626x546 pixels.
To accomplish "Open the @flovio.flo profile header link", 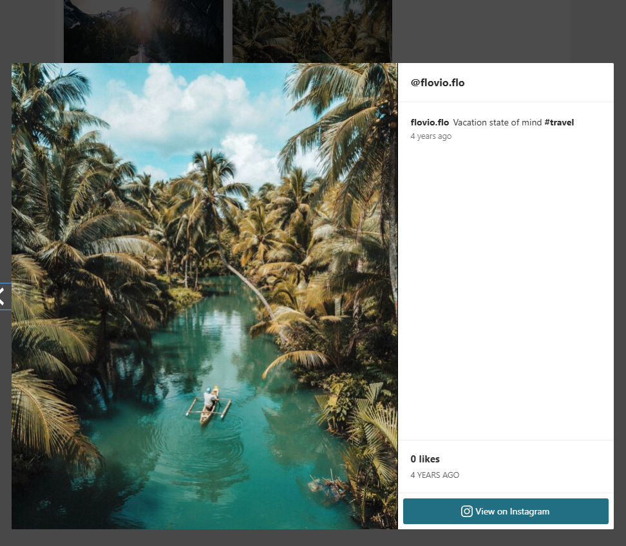I will [x=437, y=82].
